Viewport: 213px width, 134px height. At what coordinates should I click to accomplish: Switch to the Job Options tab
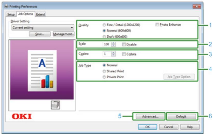[25, 14]
